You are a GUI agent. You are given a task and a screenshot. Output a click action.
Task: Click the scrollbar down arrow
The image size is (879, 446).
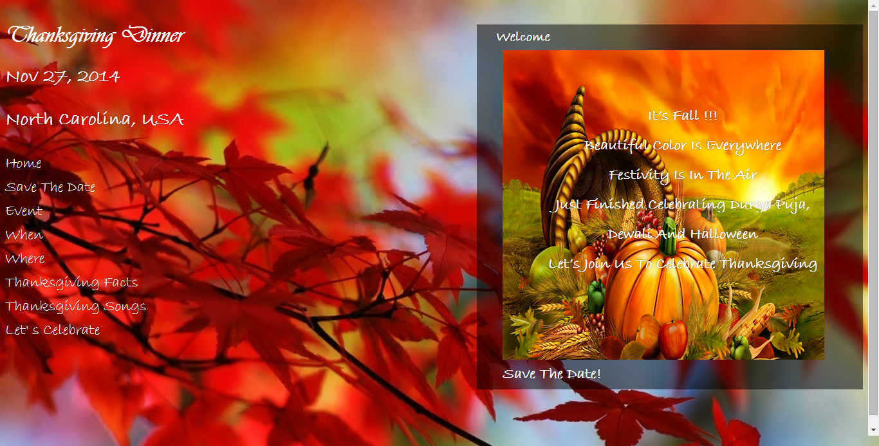(873, 429)
